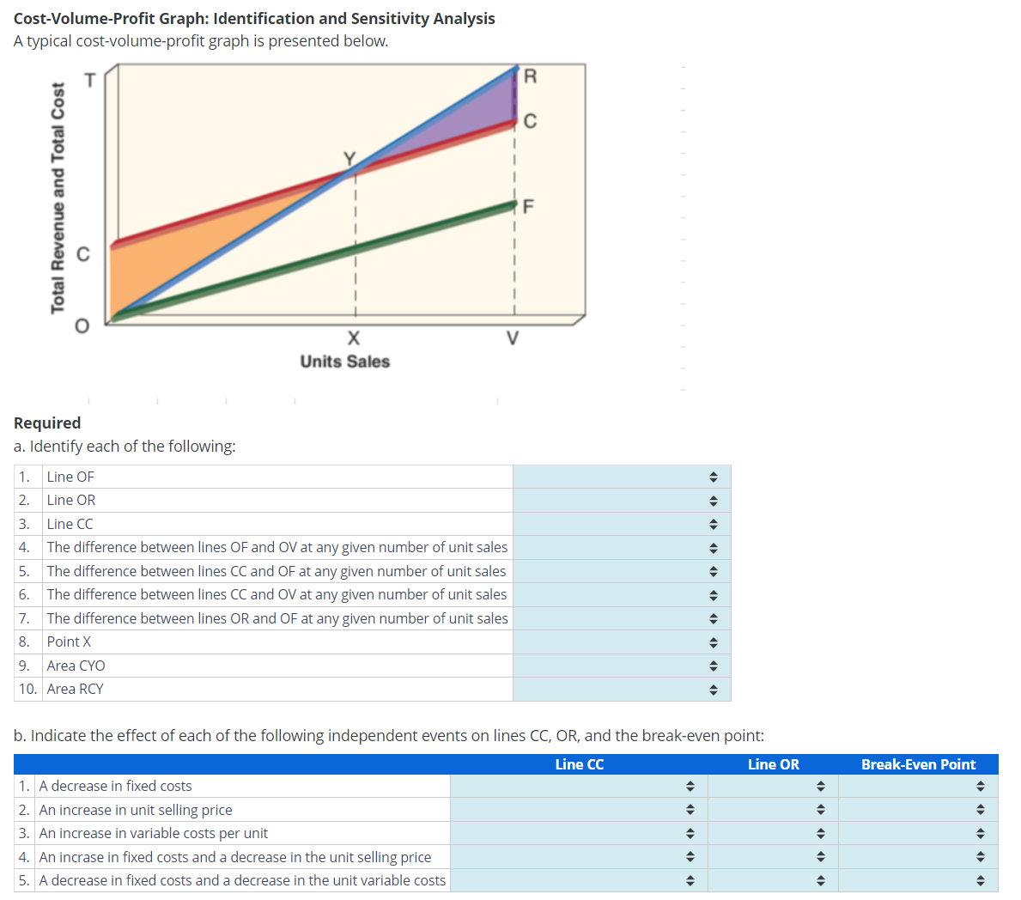Open the dropdown for difference between CC and OV
The image size is (1021, 900).
(713, 594)
